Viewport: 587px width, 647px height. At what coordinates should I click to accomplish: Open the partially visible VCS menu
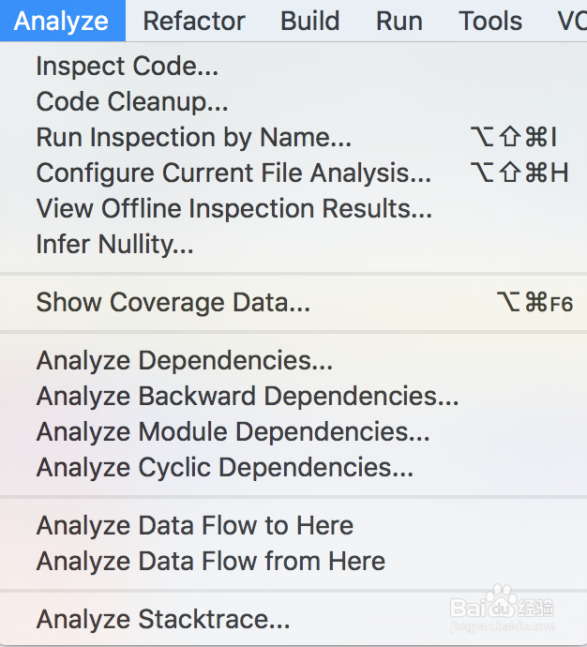click(x=571, y=21)
